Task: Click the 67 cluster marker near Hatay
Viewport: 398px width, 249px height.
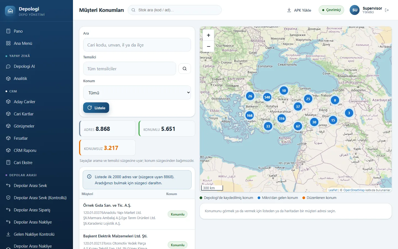Action: (298, 126)
